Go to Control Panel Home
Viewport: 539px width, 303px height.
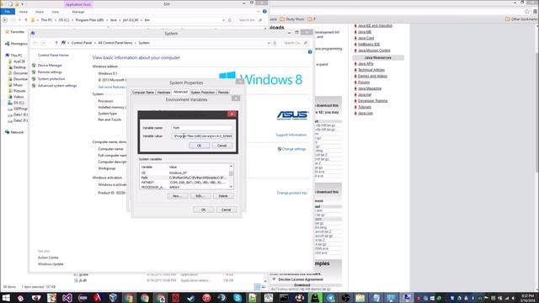[x=53, y=55]
